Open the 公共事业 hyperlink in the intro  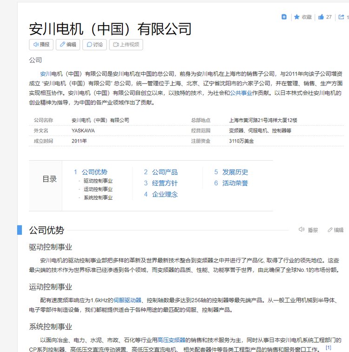241,93
